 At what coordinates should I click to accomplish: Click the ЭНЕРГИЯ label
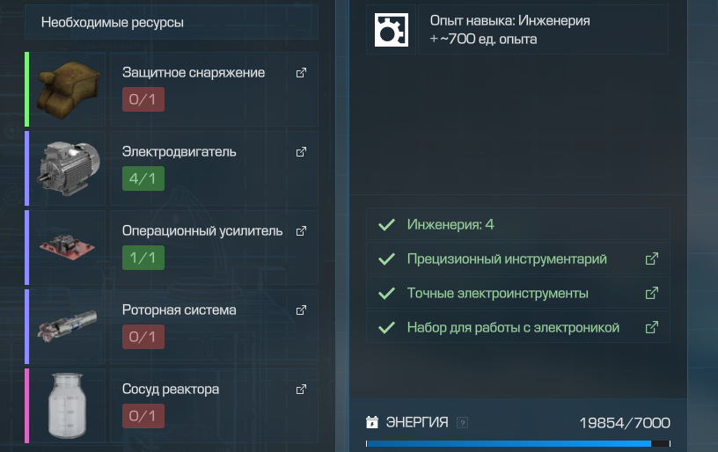(417, 422)
